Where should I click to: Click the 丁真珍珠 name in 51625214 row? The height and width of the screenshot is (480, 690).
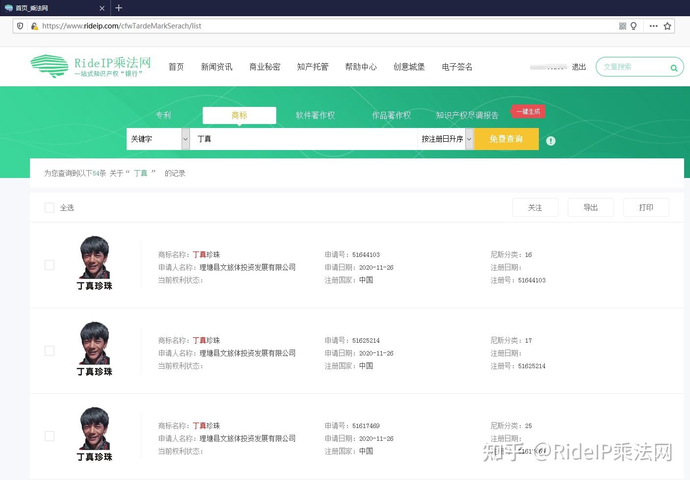(207, 340)
